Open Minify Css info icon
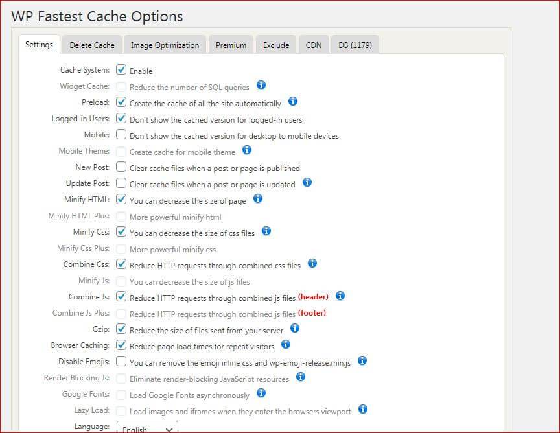The height and width of the screenshot is (433, 560). pos(266,231)
